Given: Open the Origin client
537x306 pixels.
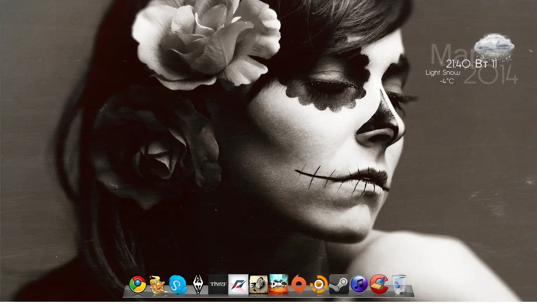Looking at the screenshot, I should click(299, 284).
